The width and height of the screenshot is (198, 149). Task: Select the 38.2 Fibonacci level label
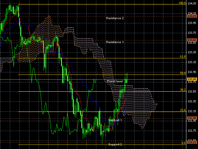tap(183, 90)
